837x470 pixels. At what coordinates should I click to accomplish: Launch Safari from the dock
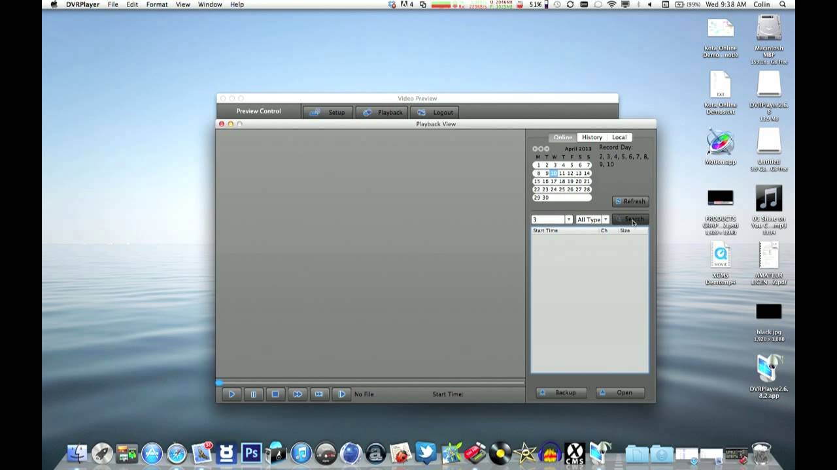pos(177,453)
